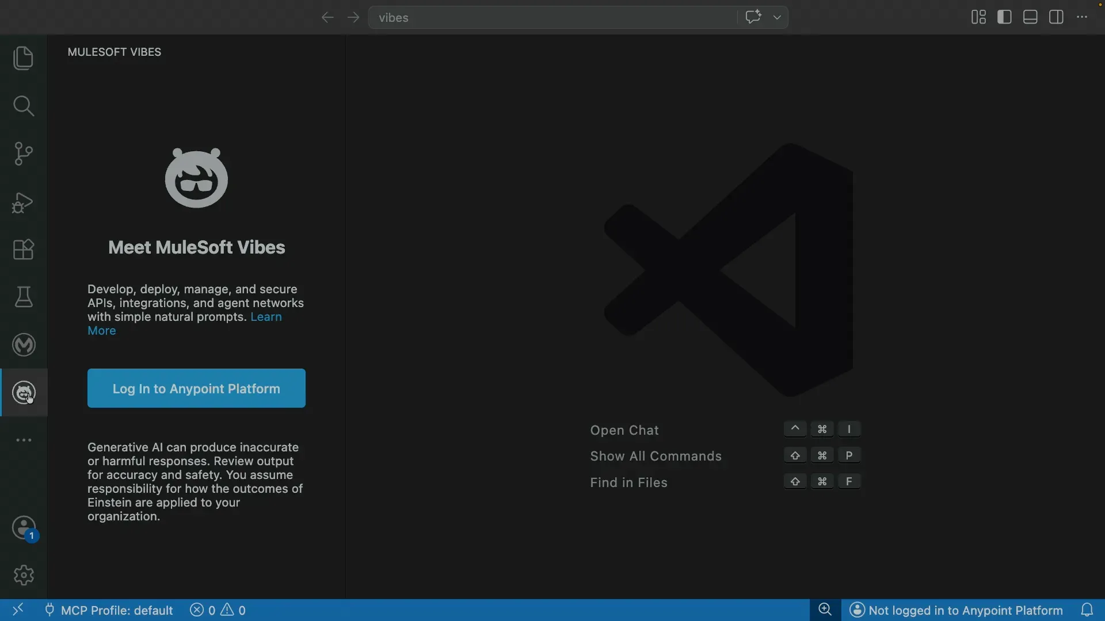Show warnings count in status bar
Image resolution: width=1105 pixels, height=621 pixels.
(234, 610)
